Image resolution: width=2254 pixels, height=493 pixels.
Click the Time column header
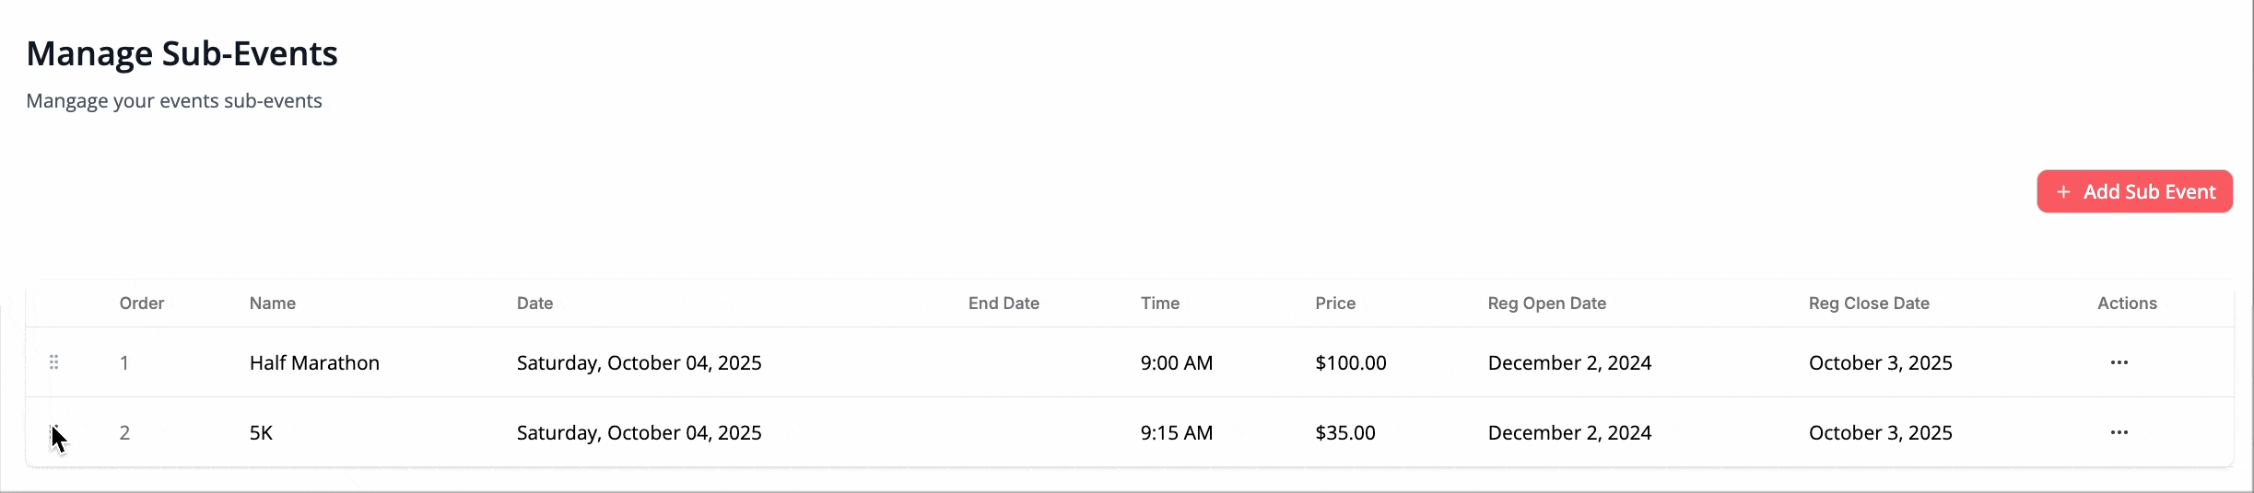tap(1159, 304)
